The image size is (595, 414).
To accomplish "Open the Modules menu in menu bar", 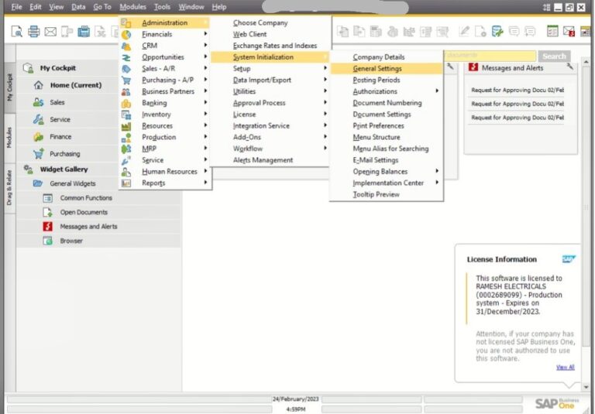I will [x=132, y=7].
